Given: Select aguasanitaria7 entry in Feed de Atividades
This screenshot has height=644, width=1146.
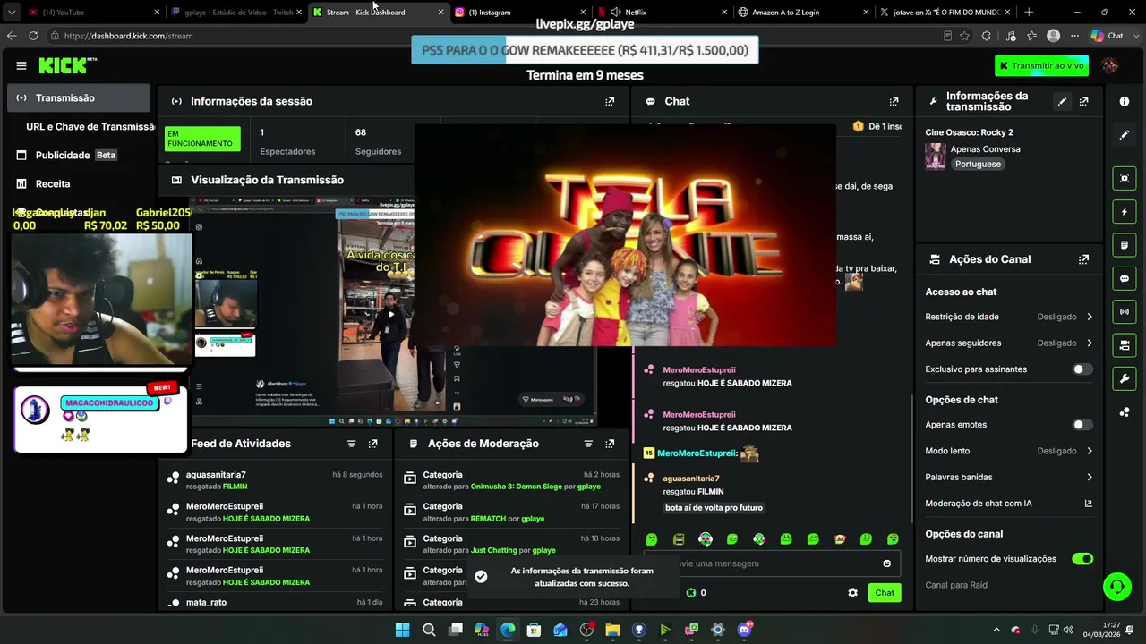Looking at the screenshot, I should point(275,480).
